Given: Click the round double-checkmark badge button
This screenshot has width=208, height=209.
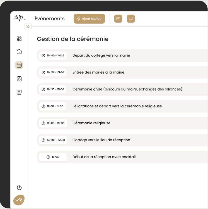Looking at the screenshot, I should tap(19, 200).
